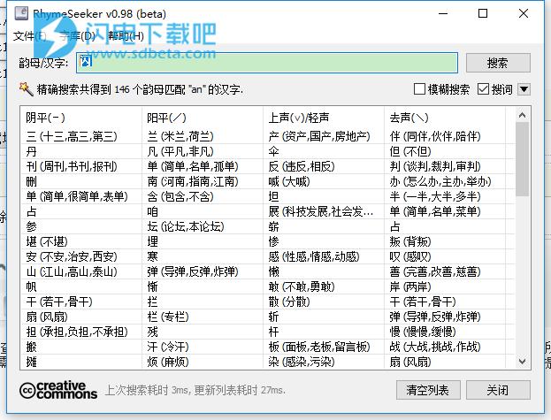Select the entry 感 (性感,情感,动感)
Screen dimensions: 551x420
click(x=314, y=257)
